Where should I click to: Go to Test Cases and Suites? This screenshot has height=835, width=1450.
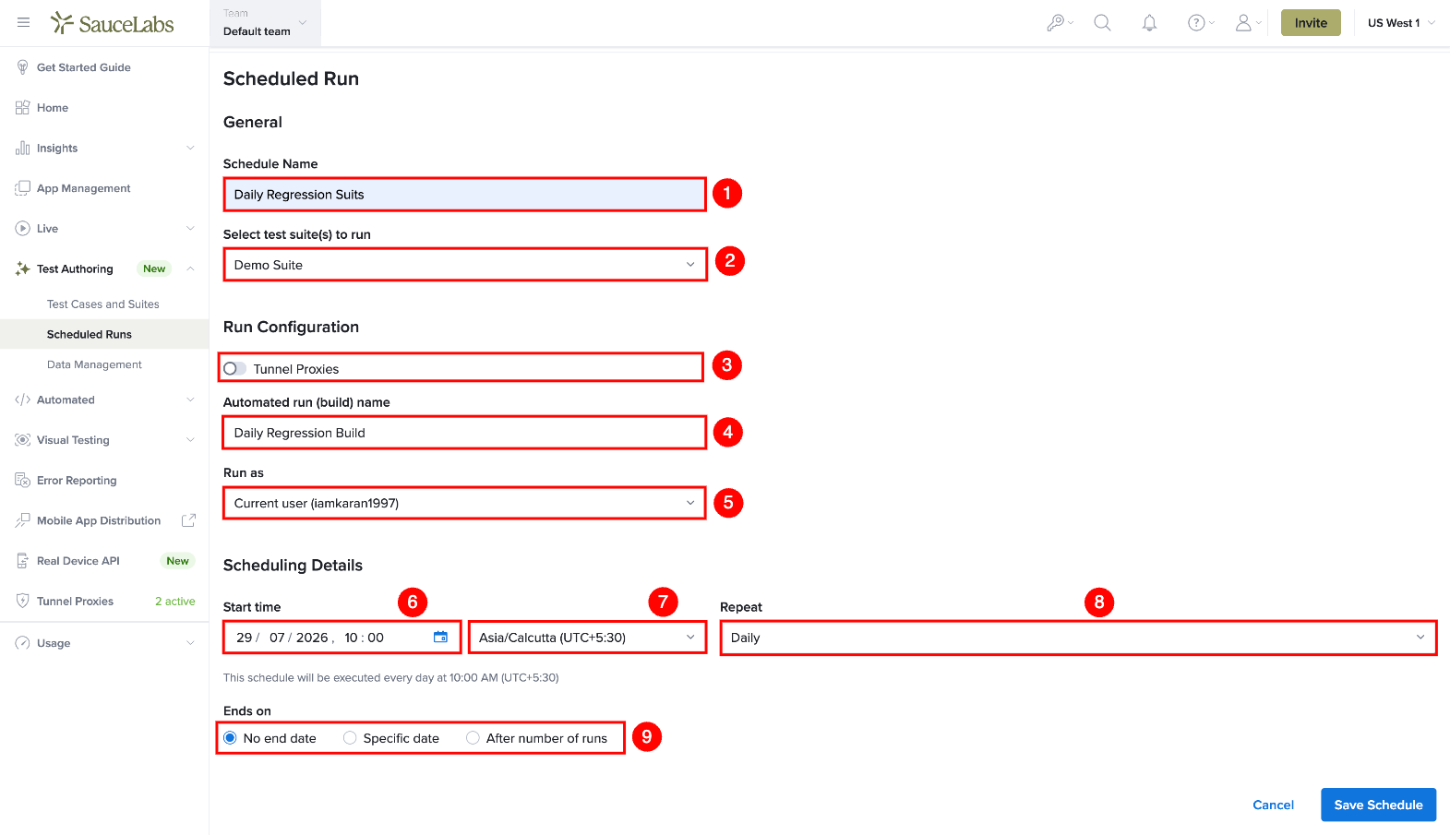[103, 304]
